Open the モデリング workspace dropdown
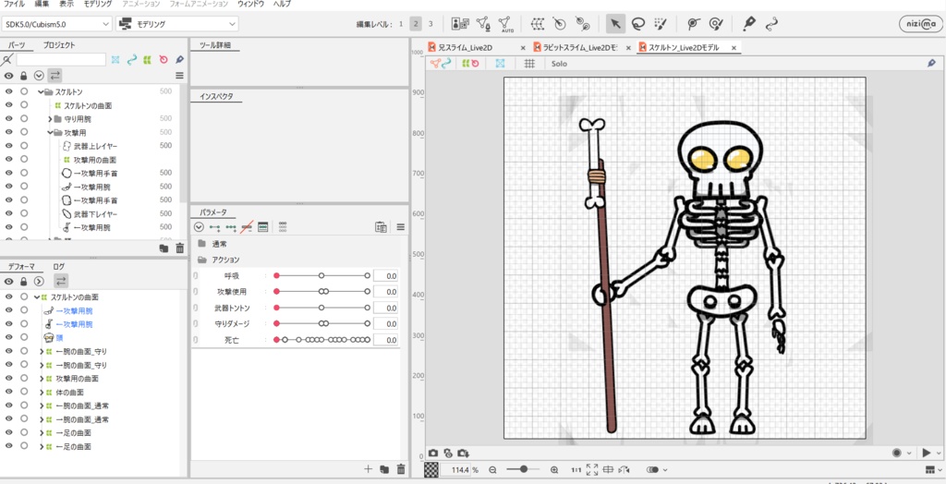Screen dimensions: 946x484 tap(176, 23)
